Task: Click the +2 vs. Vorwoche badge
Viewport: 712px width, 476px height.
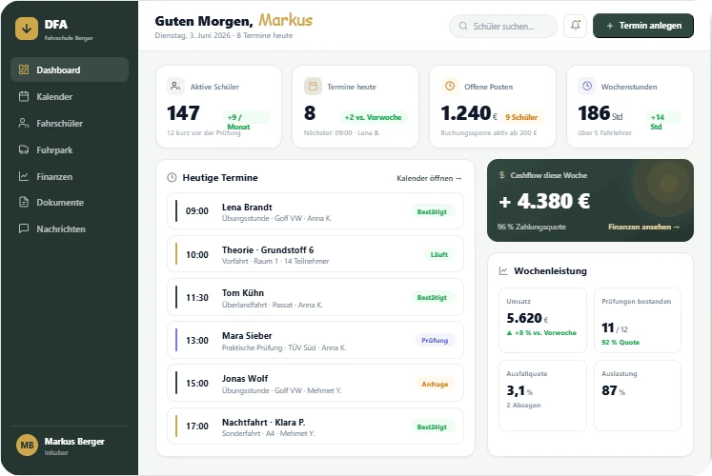Action: pyautogui.click(x=373, y=117)
